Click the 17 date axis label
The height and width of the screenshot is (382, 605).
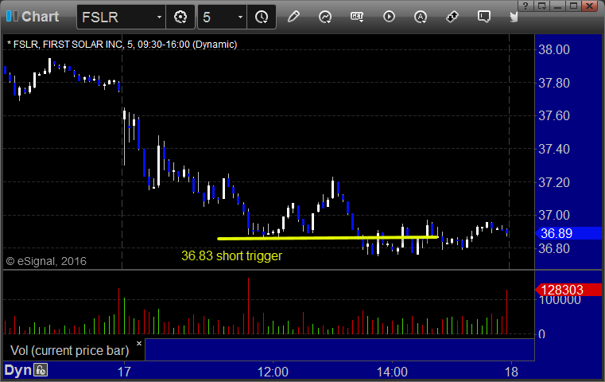click(x=124, y=372)
